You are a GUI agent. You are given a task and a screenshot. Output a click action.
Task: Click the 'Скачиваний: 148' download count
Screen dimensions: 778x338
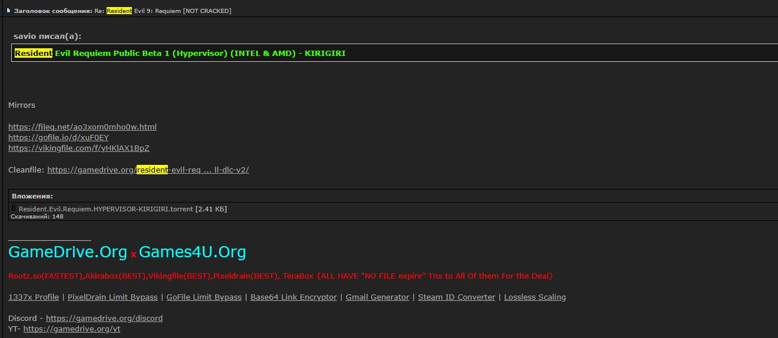coord(37,217)
